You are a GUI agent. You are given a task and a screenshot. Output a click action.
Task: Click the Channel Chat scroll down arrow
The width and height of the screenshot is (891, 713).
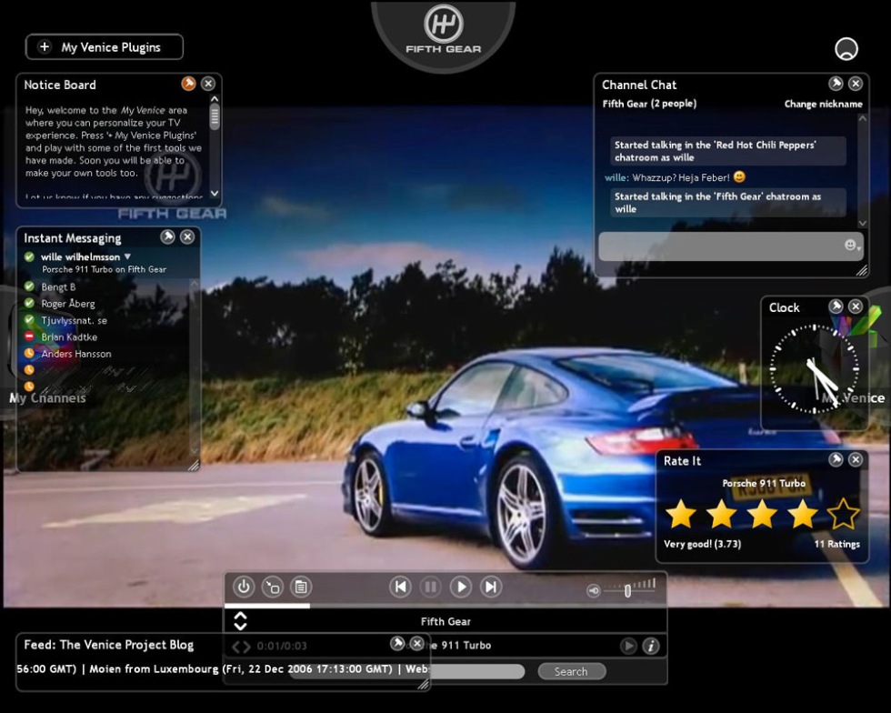tap(863, 224)
